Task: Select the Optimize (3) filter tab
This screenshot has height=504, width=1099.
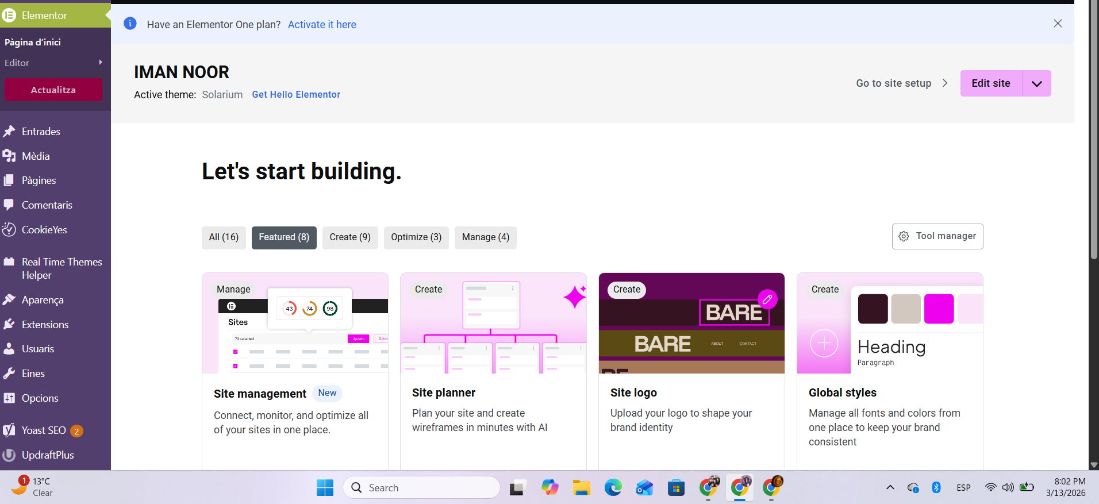Action: [x=416, y=237]
